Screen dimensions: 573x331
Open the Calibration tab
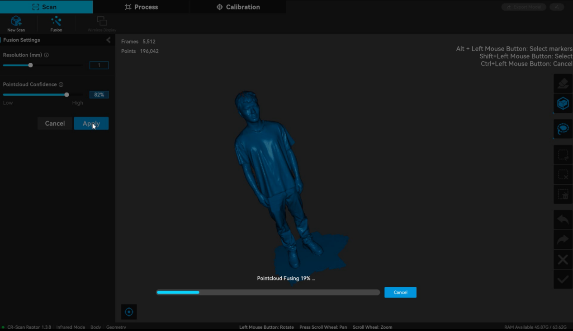pyautogui.click(x=238, y=7)
